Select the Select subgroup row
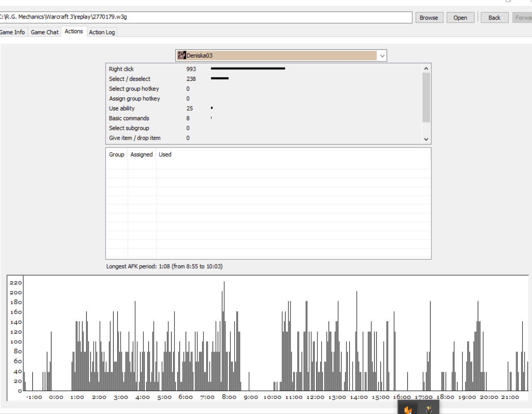532x414 pixels. 264,128
